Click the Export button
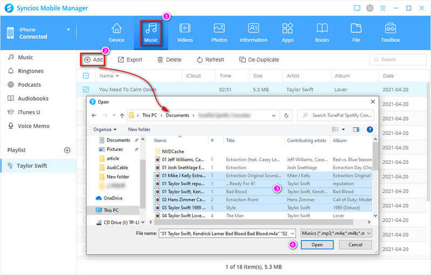This screenshot has height=275, width=431. pyautogui.click(x=130, y=60)
